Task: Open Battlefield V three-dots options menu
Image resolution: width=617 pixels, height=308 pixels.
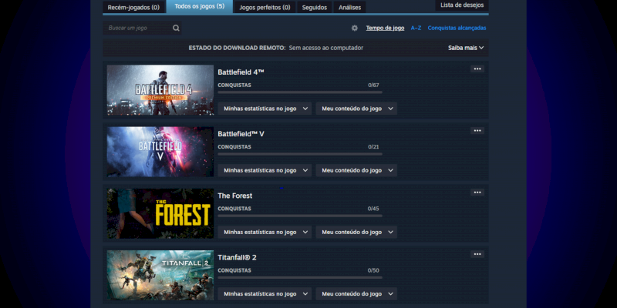Action: 477,130
